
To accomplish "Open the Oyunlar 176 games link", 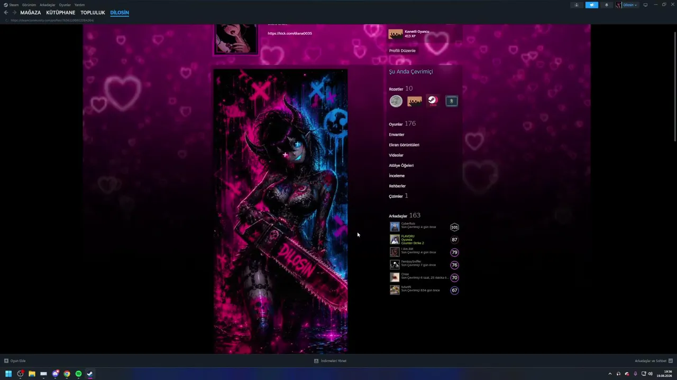I will [402, 124].
